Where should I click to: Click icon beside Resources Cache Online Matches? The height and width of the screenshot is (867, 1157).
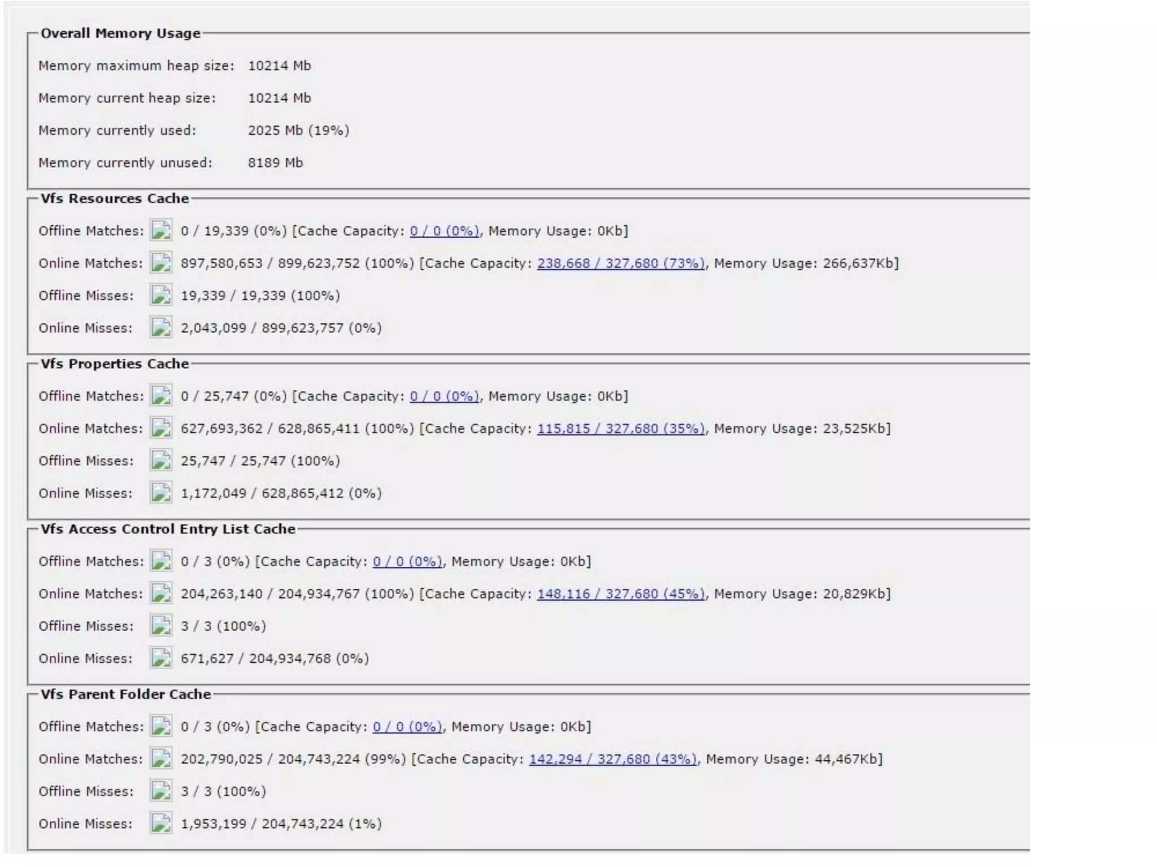point(161,262)
